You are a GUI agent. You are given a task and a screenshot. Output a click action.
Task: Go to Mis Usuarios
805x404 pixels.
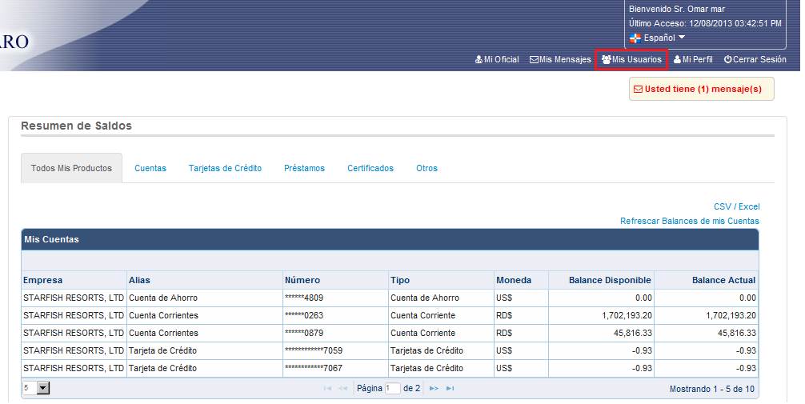(x=631, y=59)
